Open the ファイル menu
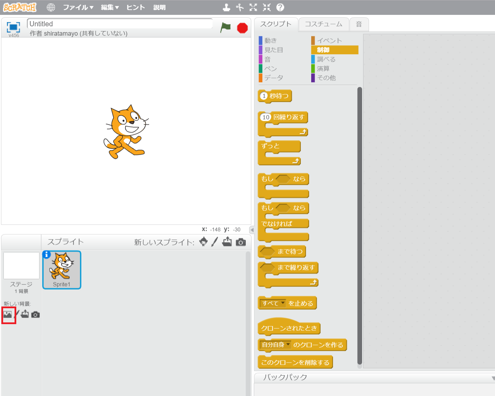 (x=78, y=7)
